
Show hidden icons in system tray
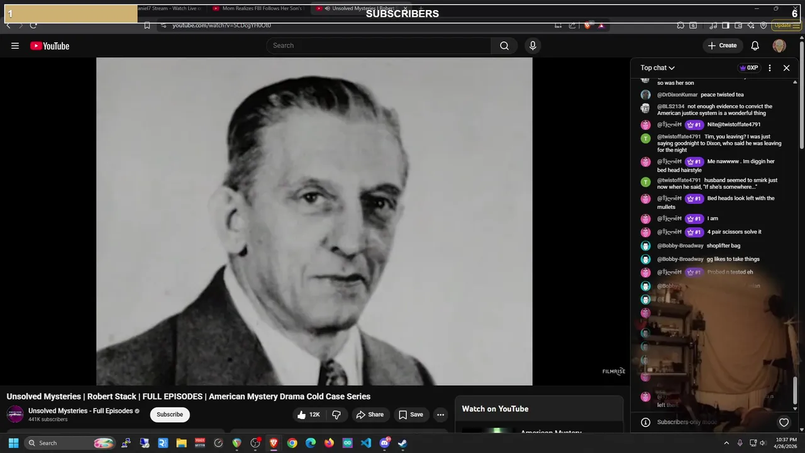coord(726,443)
